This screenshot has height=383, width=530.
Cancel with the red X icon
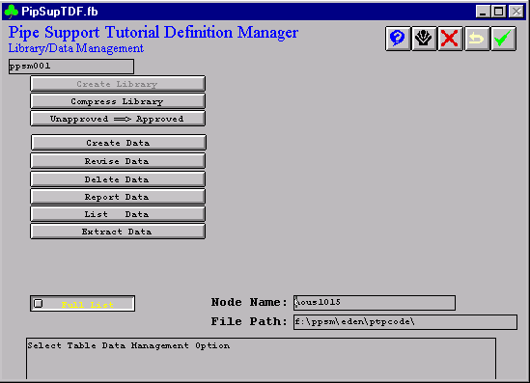pos(450,39)
